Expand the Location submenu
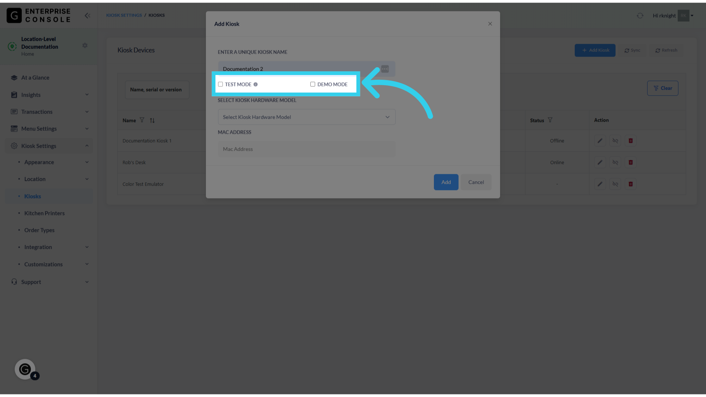The width and height of the screenshot is (706, 397). click(49, 179)
